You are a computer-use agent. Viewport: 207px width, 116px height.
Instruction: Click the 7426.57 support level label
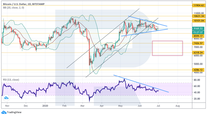198,43
